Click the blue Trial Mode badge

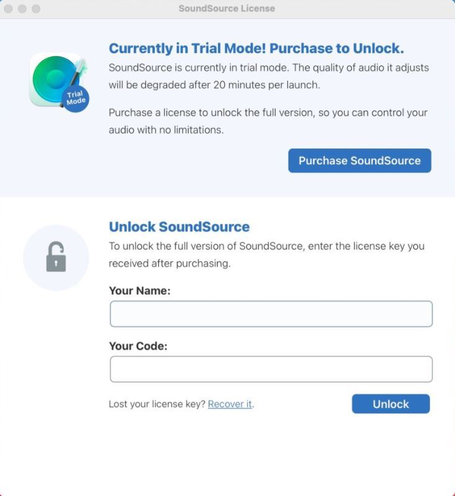pos(76,98)
